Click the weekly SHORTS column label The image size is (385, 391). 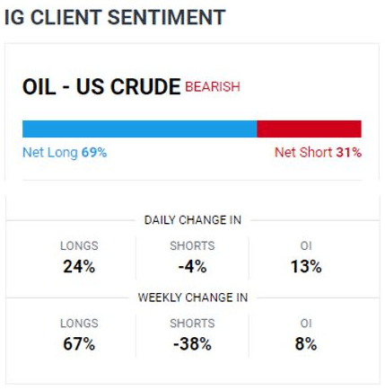click(192, 324)
